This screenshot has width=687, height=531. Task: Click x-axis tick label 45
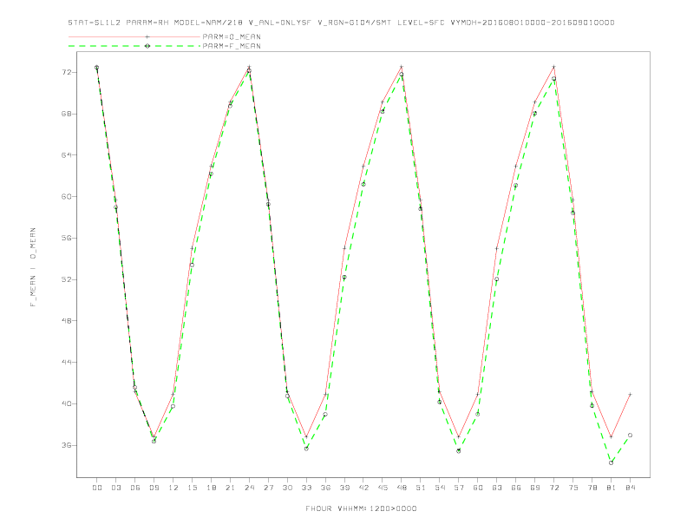pyautogui.click(x=383, y=488)
